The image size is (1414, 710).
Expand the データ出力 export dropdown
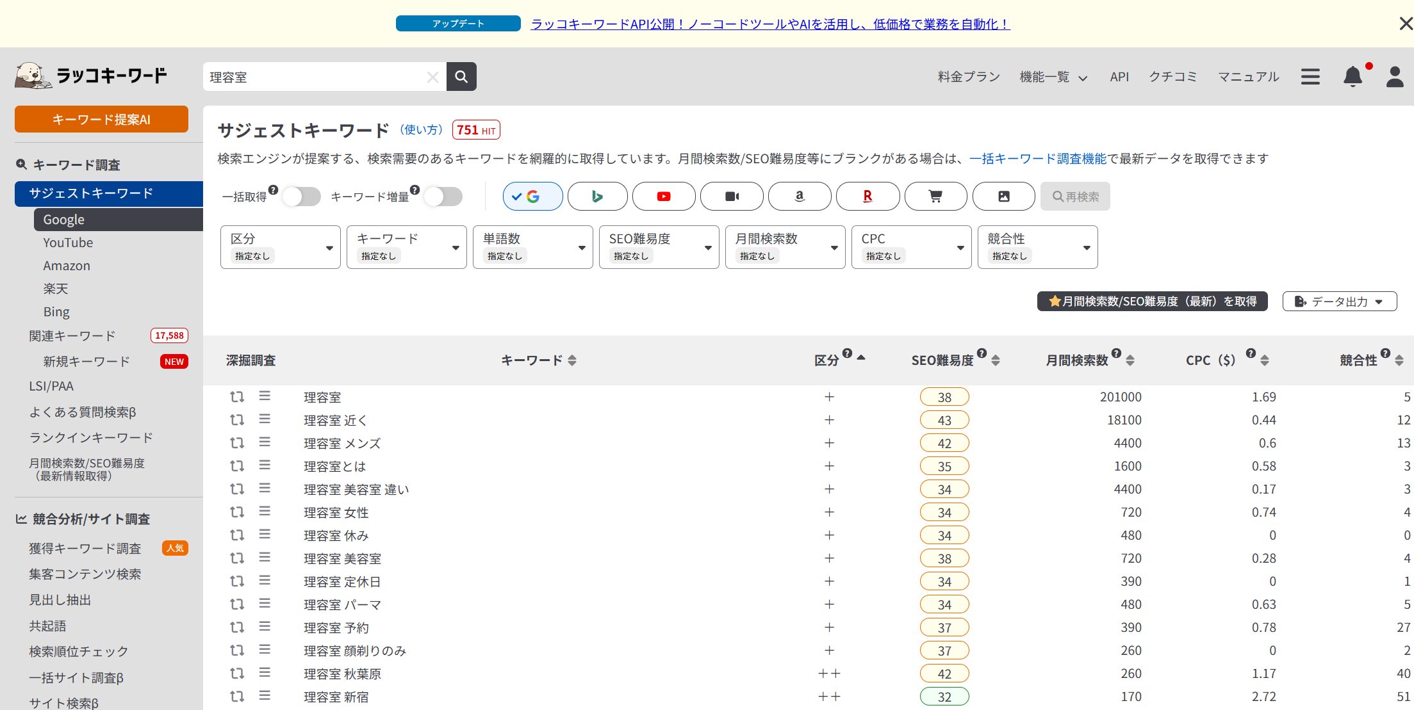click(x=1339, y=301)
